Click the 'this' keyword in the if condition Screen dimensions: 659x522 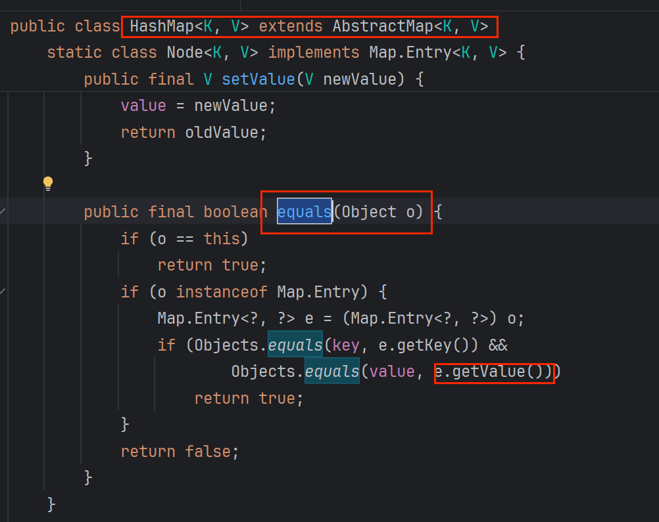click(x=221, y=238)
